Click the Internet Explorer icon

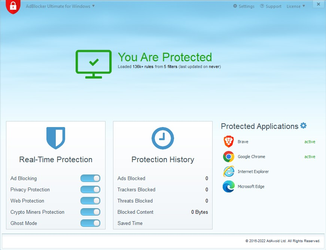(229, 172)
